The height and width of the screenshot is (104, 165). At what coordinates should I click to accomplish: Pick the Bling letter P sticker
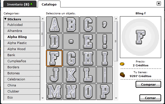pyautogui.click(x=105, y=92)
